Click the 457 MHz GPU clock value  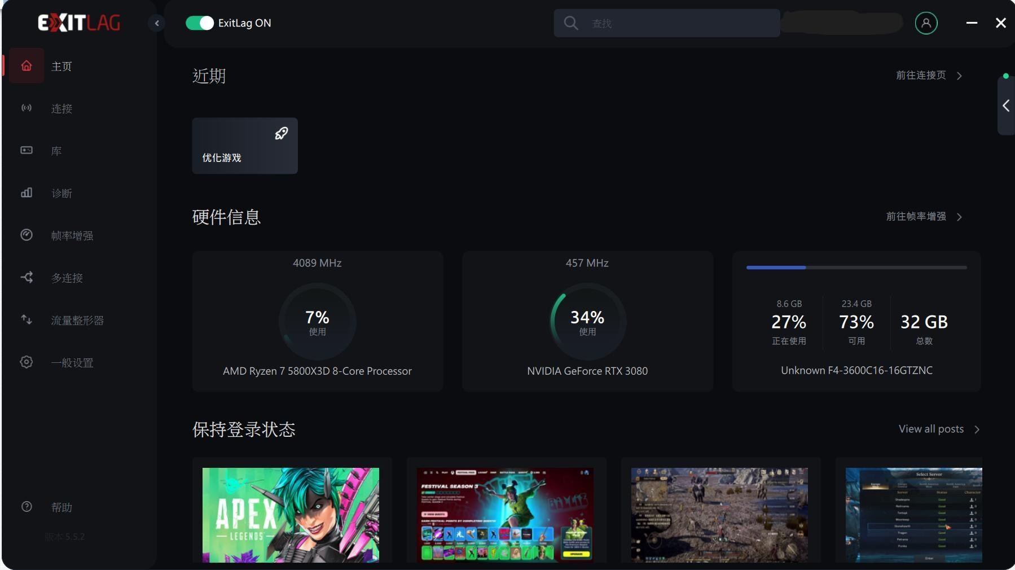coord(587,263)
